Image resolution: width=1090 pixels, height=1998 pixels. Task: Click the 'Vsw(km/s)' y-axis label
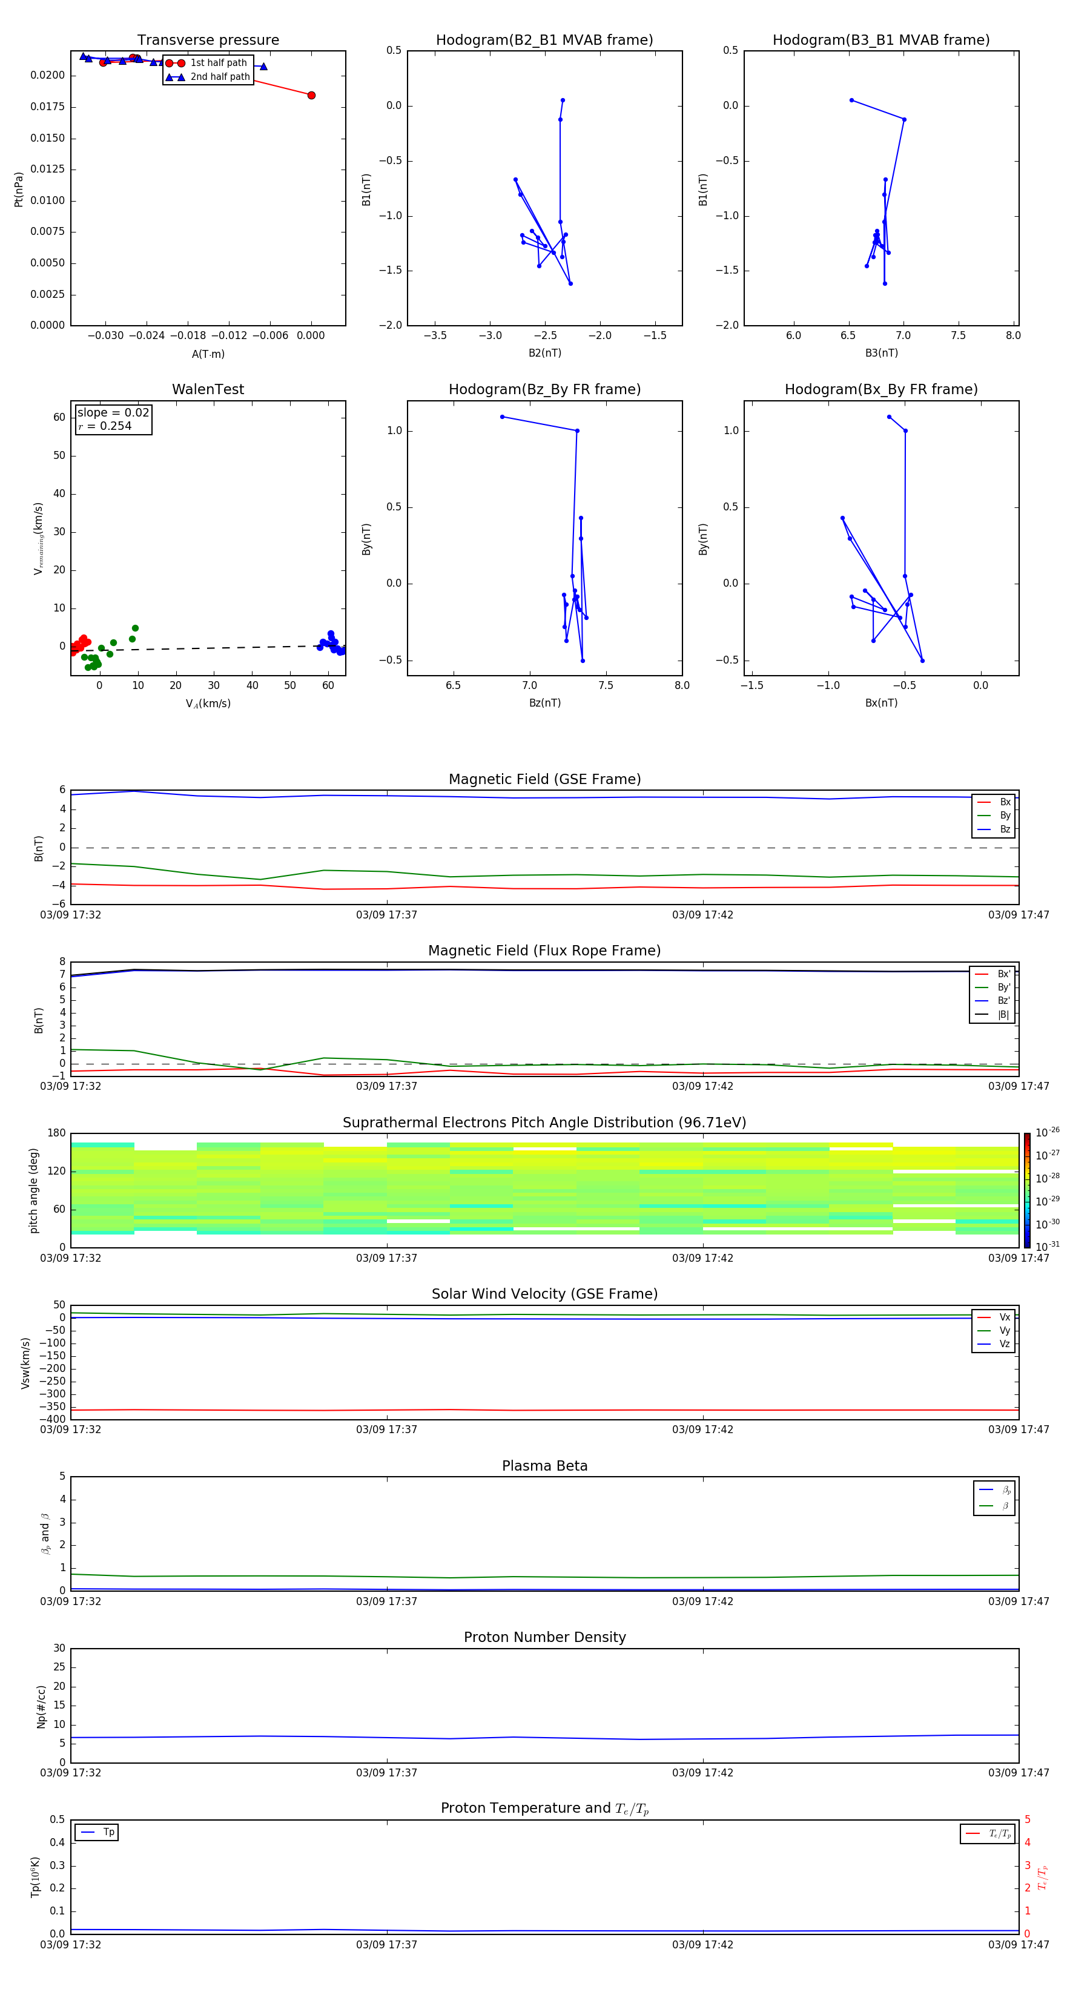(x=25, y=1363)
